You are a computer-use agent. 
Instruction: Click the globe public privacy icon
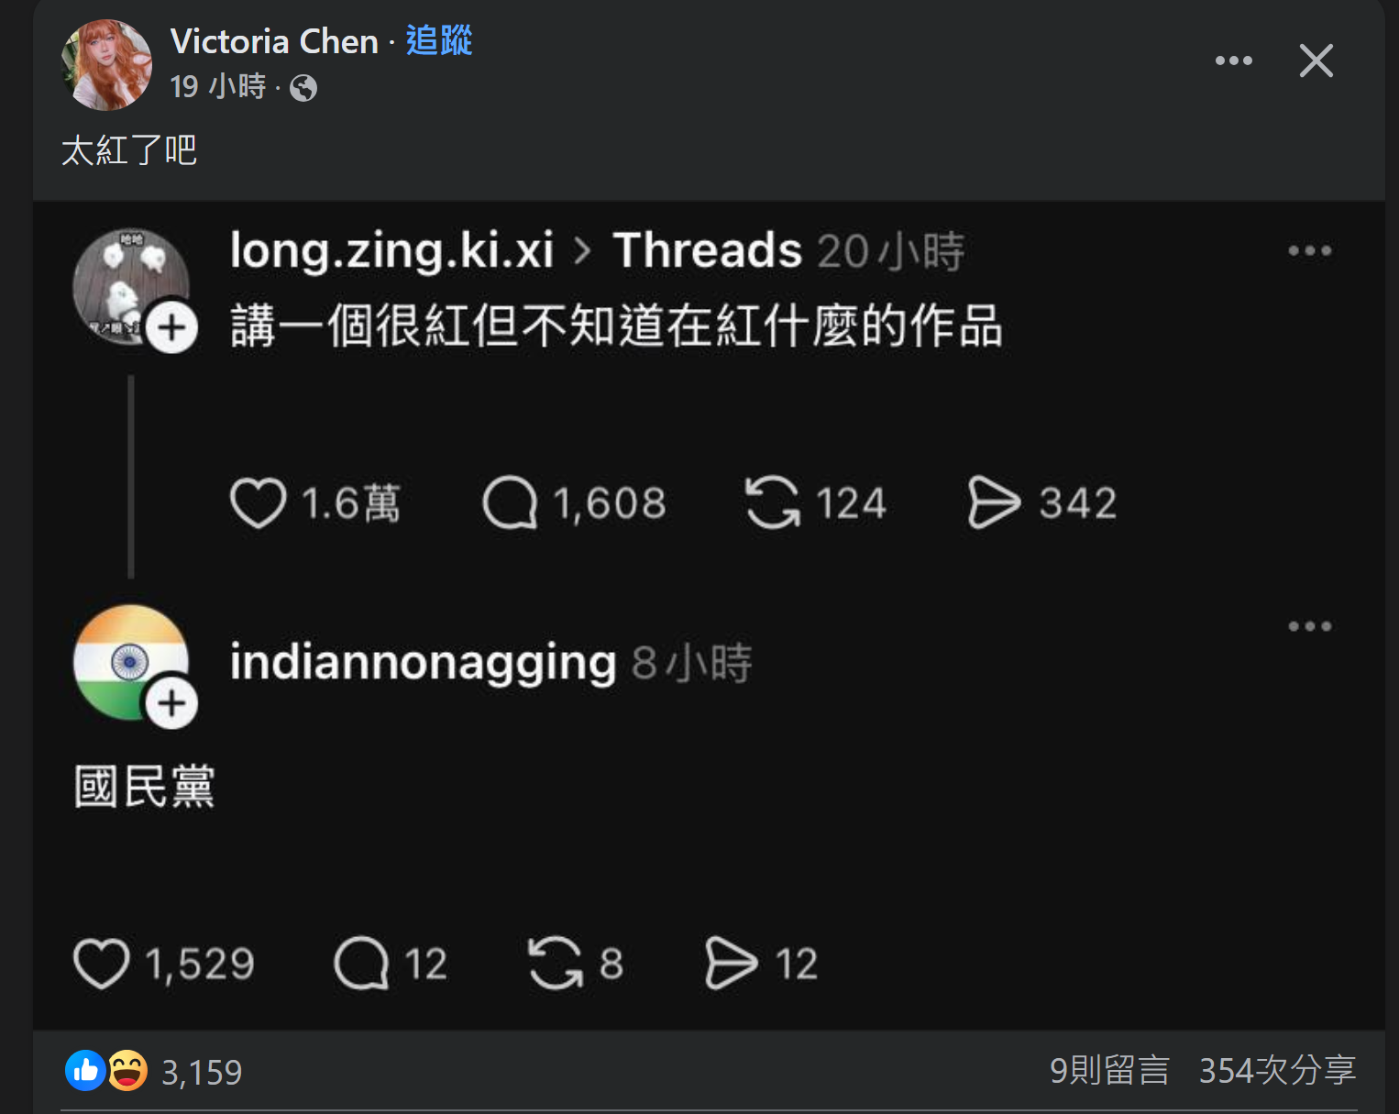pyautogui.click(x=303, y=88)
